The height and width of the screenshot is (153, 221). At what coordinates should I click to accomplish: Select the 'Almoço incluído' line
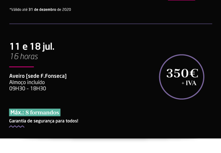tap(27, 82)
